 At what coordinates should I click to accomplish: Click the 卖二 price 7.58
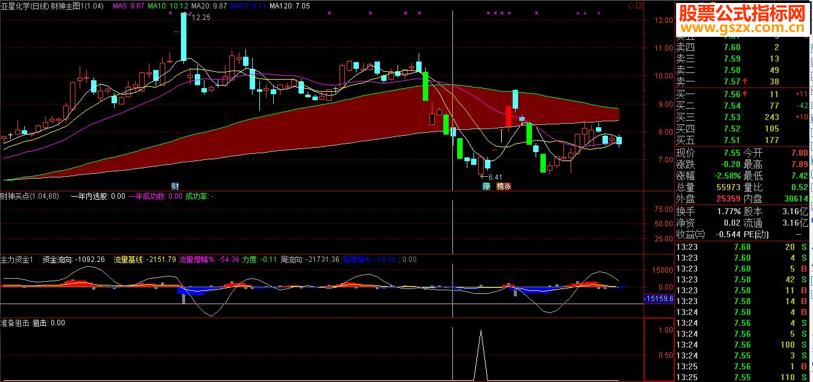pos(732,71)
